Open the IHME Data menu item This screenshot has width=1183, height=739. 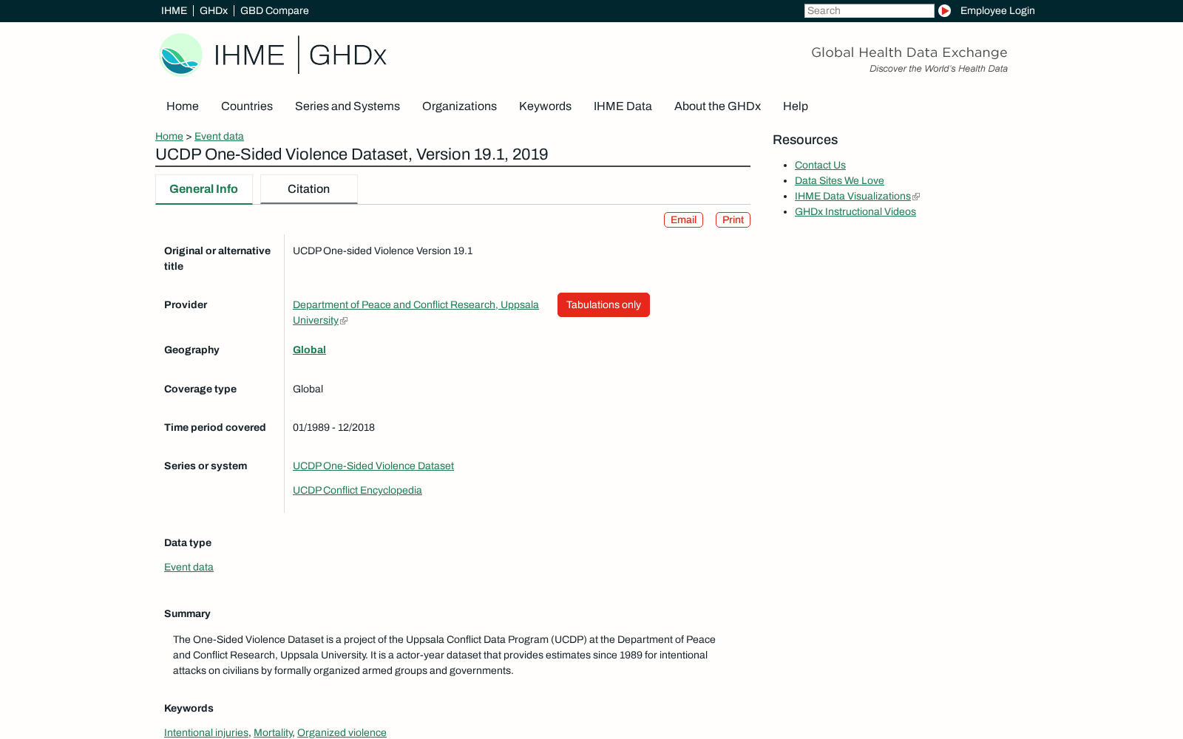click(623, 106)
